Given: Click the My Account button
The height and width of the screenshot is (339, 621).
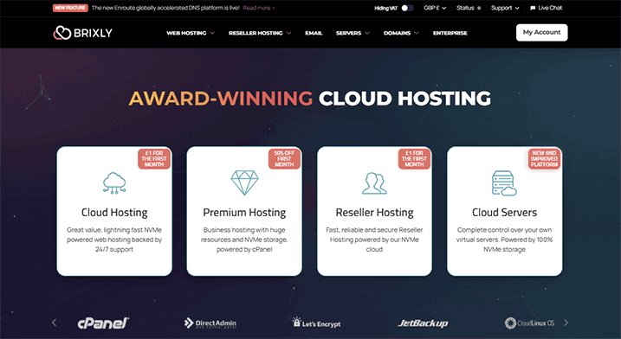Looking at the screenshot, I should coord(542,33).
